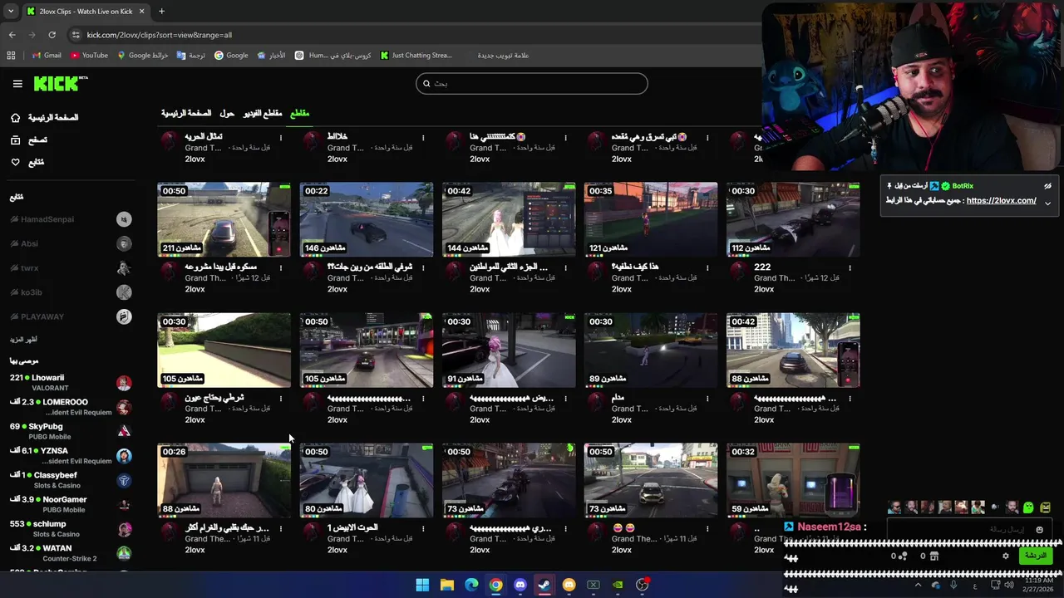Open three-dot menu for clip الحوت الابيض 1
1064x598 pixels.
pyautogui.click(x=423, y=528)
